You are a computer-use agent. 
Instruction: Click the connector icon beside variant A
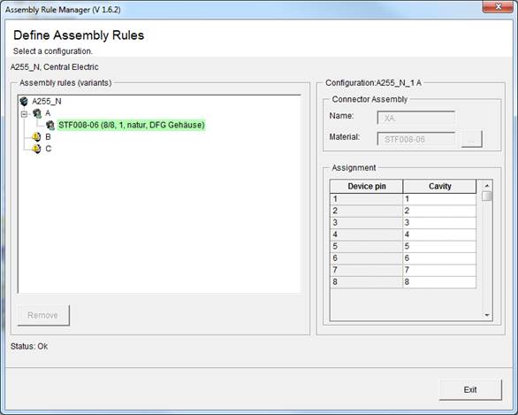(36, 113)
